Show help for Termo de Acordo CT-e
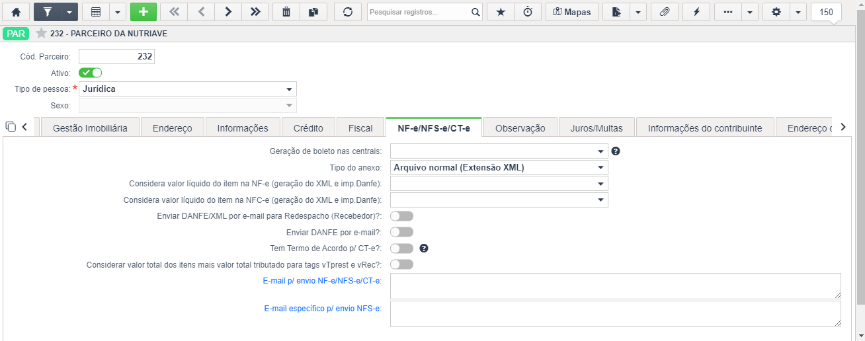865x341 pixels. click(425, 248)
